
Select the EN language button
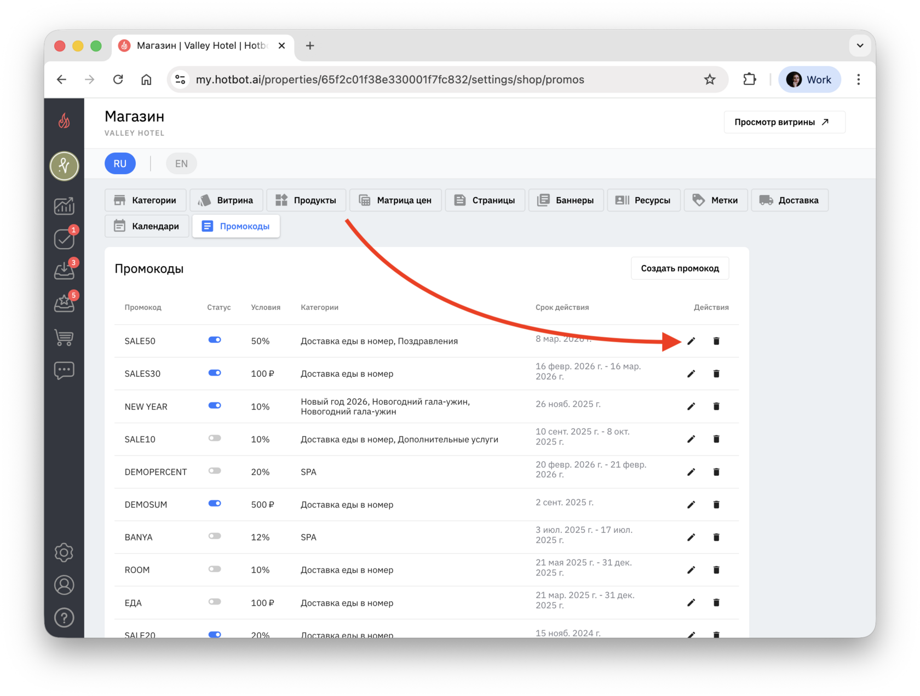click(181, 163)
